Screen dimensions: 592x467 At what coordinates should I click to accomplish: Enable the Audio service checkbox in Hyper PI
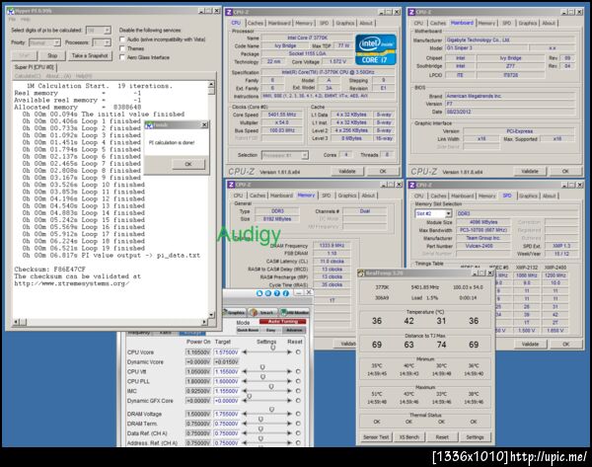[x=122, y=39]
